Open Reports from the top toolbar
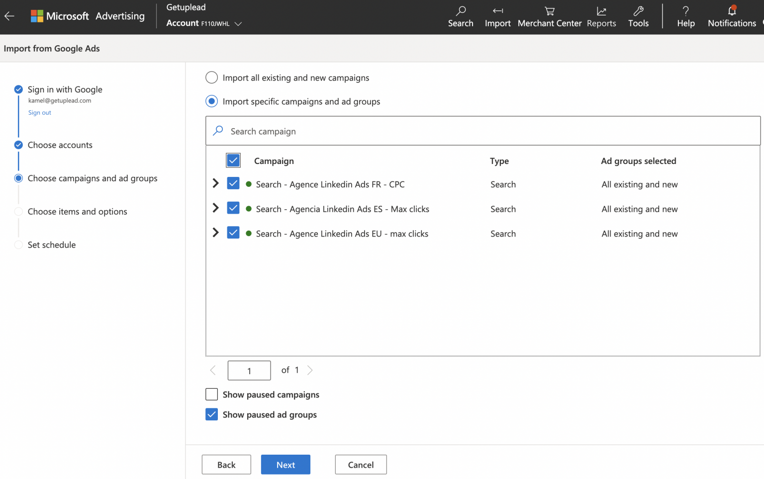764x479 pixels. pyautogui.click(x=601, y=17)
